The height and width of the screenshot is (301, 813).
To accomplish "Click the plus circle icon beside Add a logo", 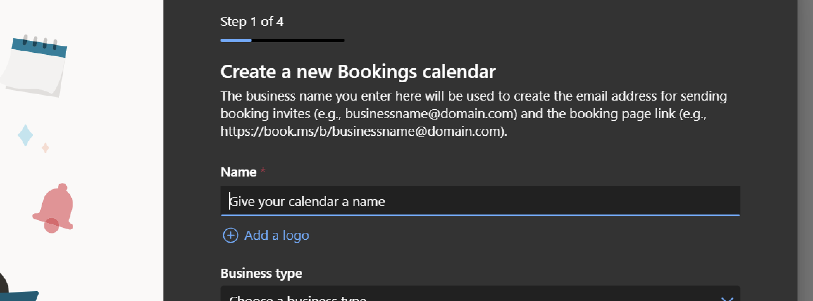I will 230,235.
